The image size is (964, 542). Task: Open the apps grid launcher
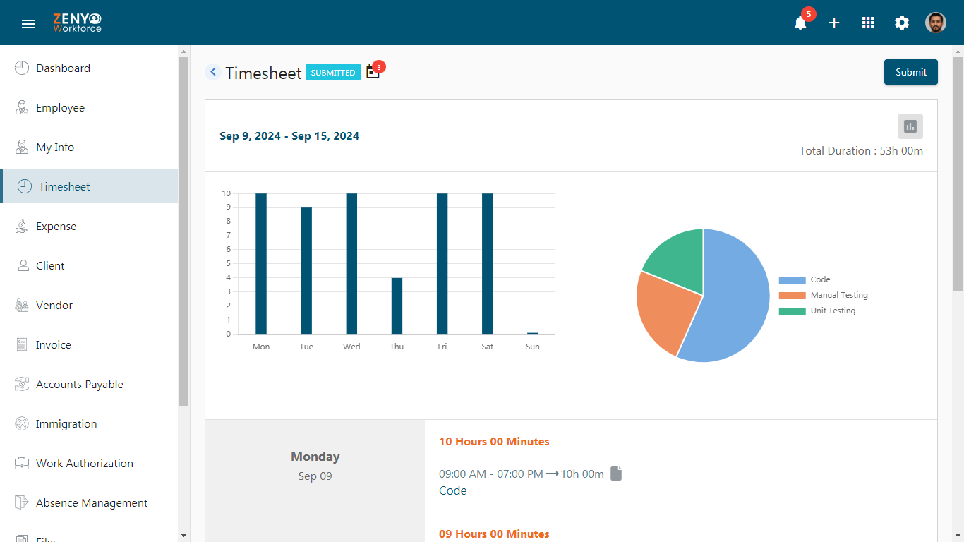(x=868, y=23)
